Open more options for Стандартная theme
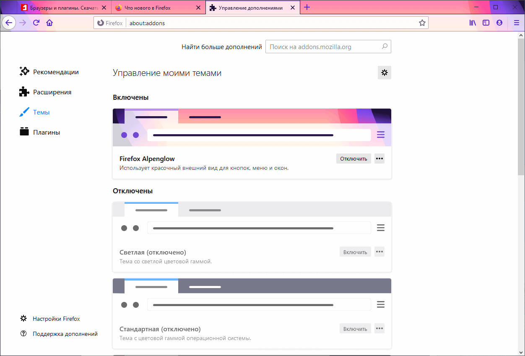Screen dimensions: 525x356 click(379, 328)
